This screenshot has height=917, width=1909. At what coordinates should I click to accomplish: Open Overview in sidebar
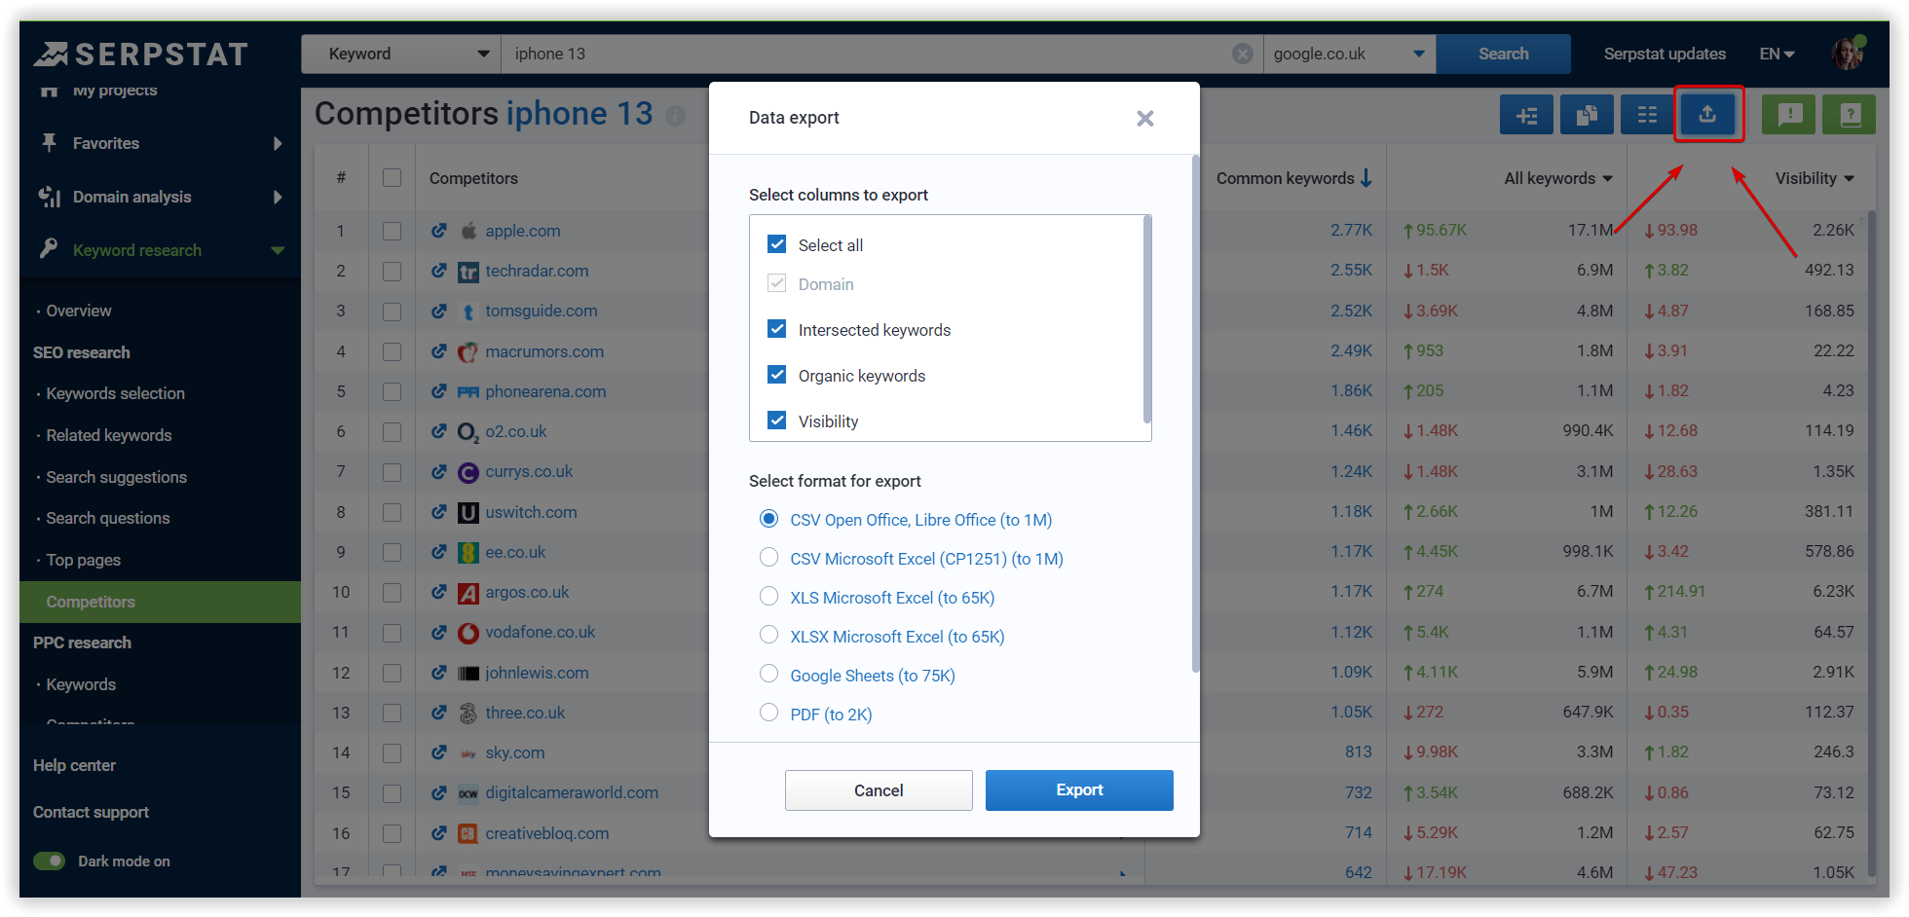pyautogui.click(x=79, y=311)
